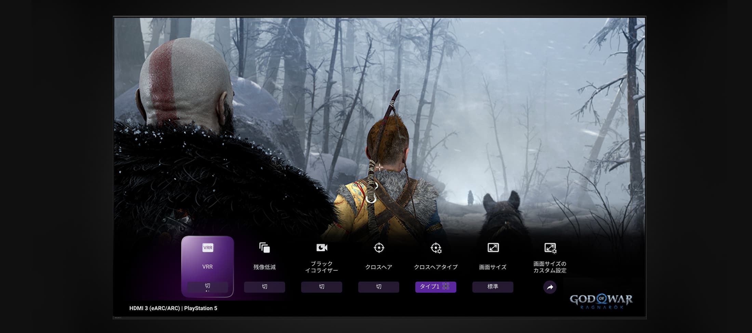Click the HDMI 3 (eARC/ARC) PlayStation 5 text
Screen dimensions: 752x333
(173, 308)
